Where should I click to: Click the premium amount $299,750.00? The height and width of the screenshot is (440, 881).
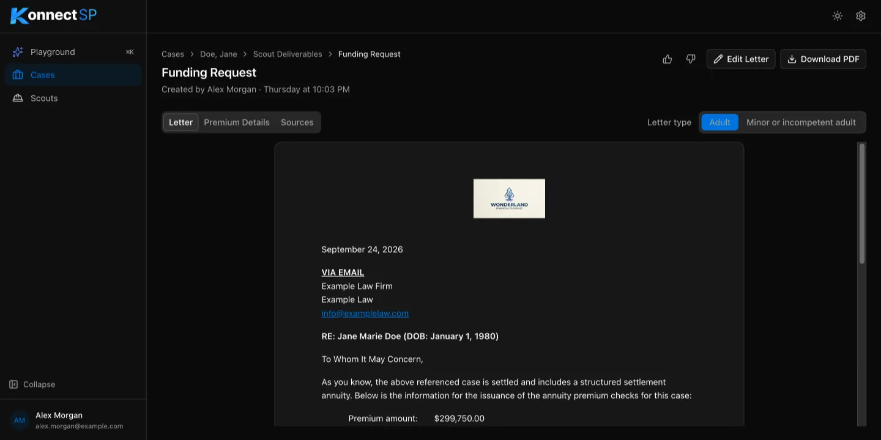[x=459, y=419]
